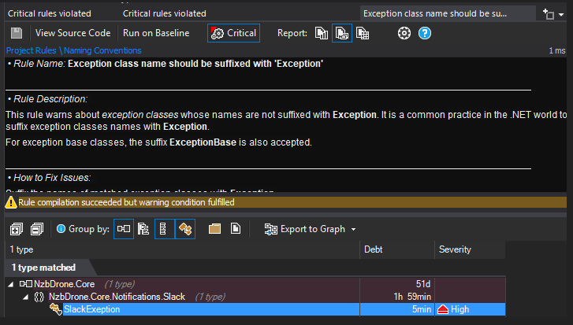
Task: Click the 1h 59min debt cell
Action: (x=397, y=297)
